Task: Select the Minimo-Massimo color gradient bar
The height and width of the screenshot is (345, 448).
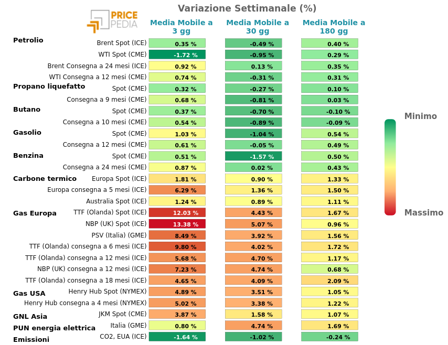Action: pyautogui.click(x=390, y=167)
